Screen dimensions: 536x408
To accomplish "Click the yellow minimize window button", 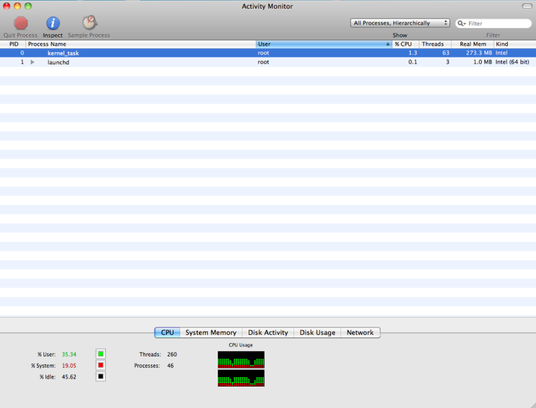I will click(17, 6).
